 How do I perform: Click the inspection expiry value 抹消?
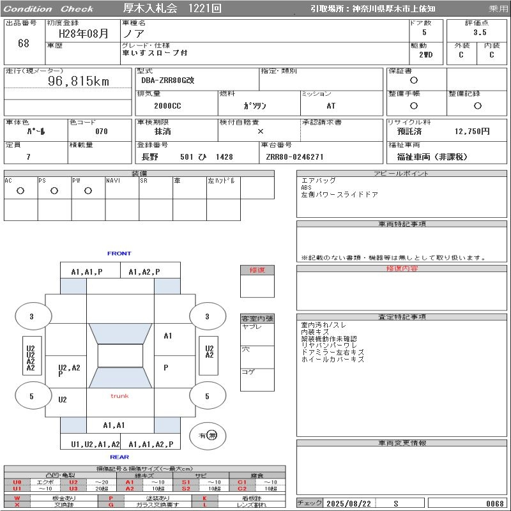[163, 132]
